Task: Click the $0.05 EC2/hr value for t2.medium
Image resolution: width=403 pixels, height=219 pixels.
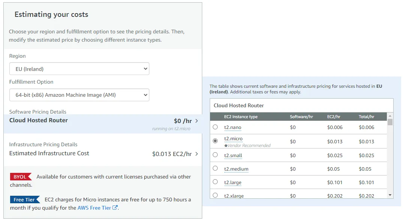Action: point(333,169)
